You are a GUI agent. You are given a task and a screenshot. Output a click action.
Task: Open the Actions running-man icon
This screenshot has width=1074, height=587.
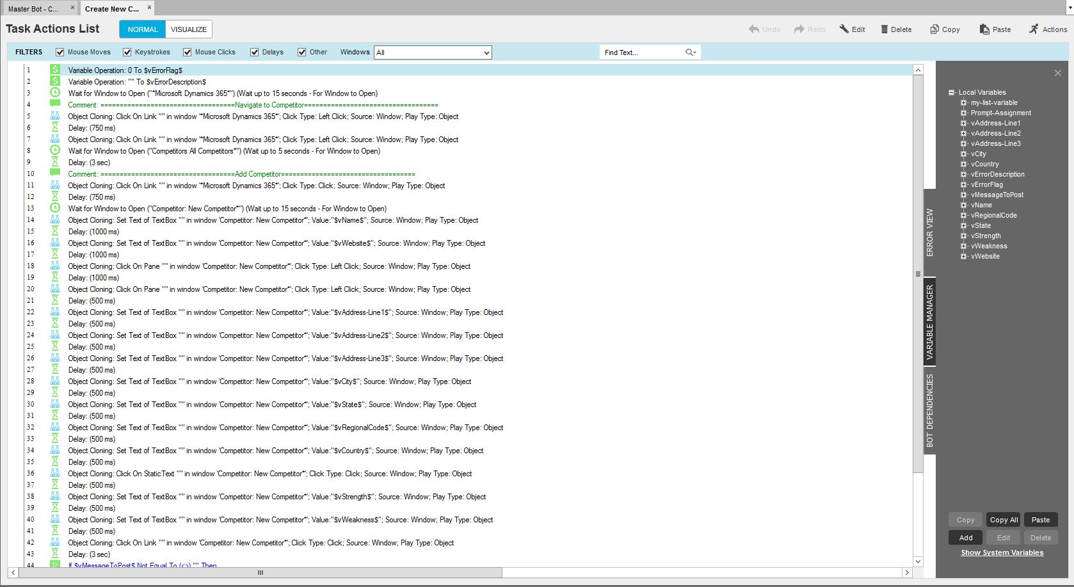click(x=1034, y=29)
